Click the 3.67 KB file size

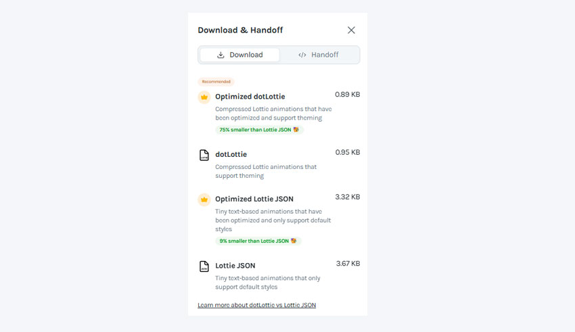coord(348,264)
